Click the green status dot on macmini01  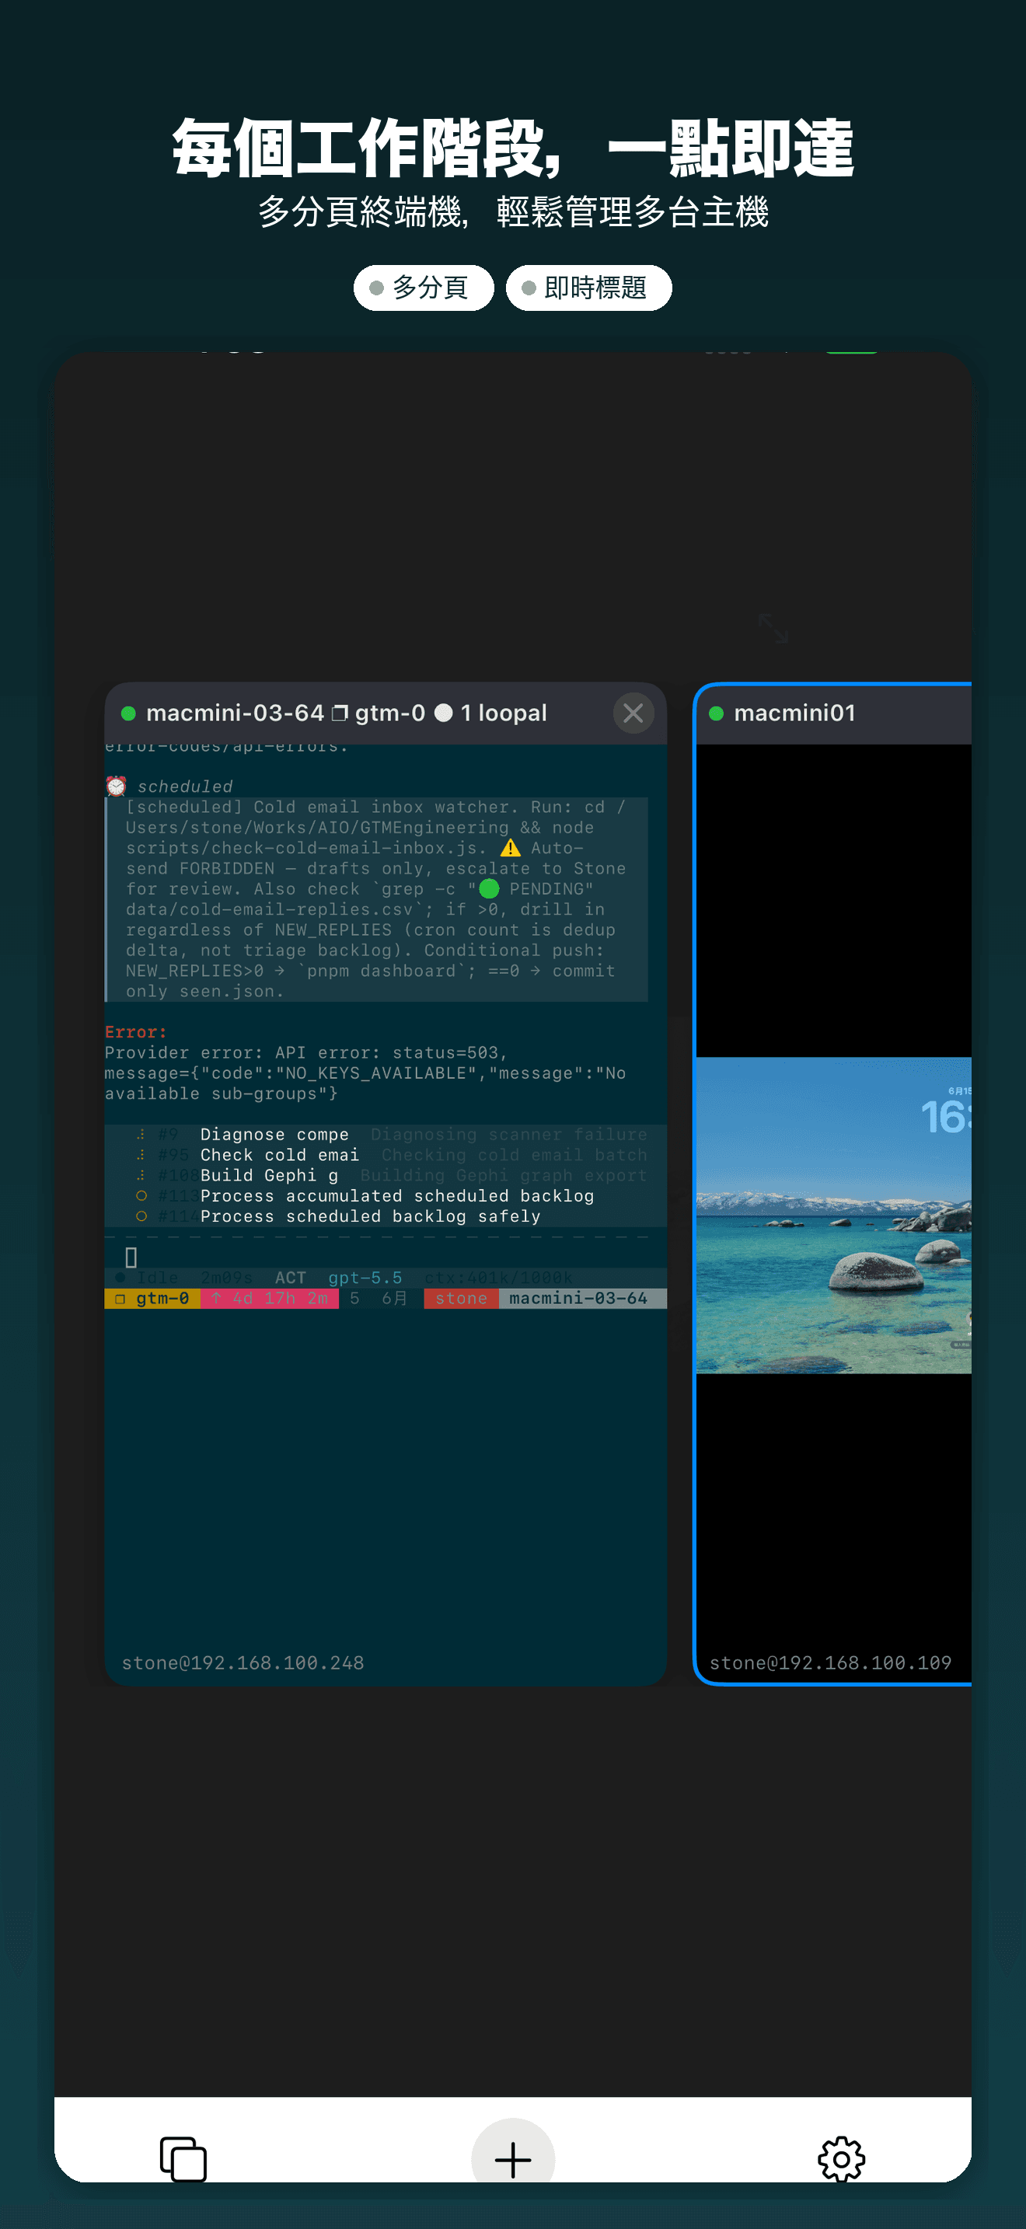coord(717,713)
